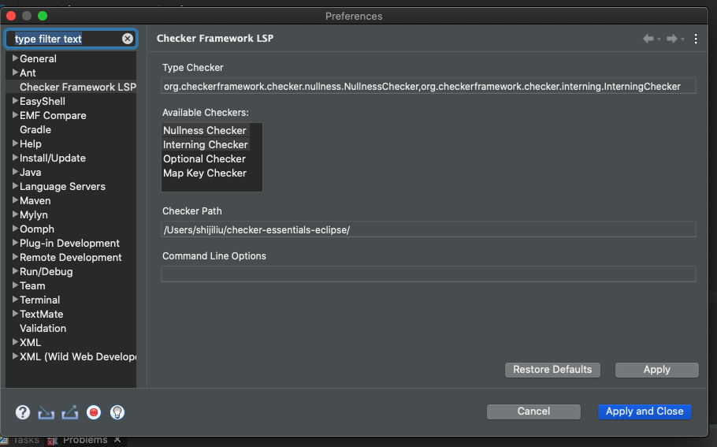This screenshot has width=717, height=447.
Task: Expand the XML tree node
Action: 15,342
